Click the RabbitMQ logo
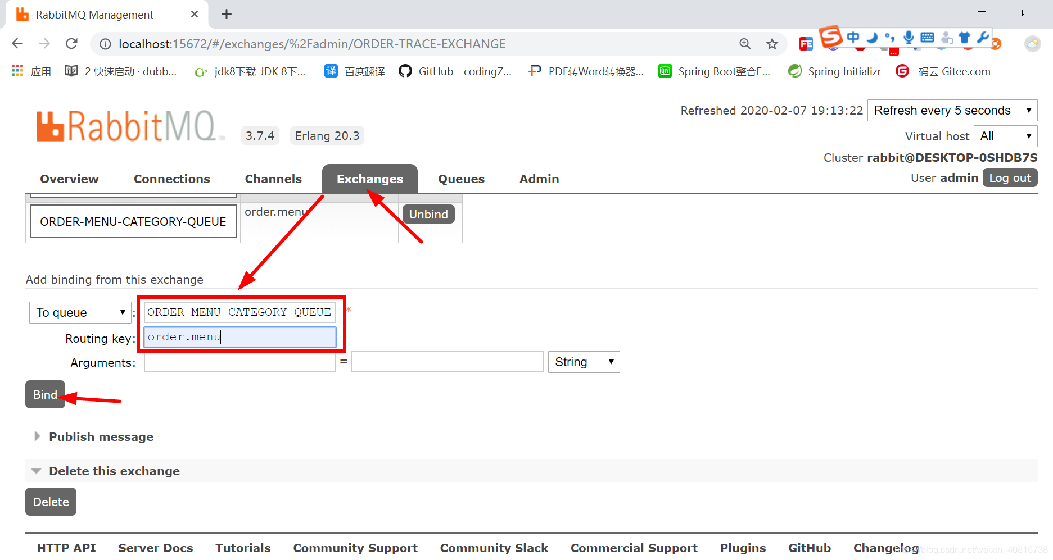This screenshot has width=1053, height=560. coord(130,126)
